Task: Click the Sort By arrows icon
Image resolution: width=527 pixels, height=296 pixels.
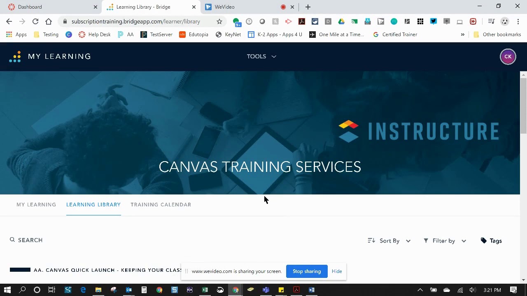Action: click(x=371, y=240)
